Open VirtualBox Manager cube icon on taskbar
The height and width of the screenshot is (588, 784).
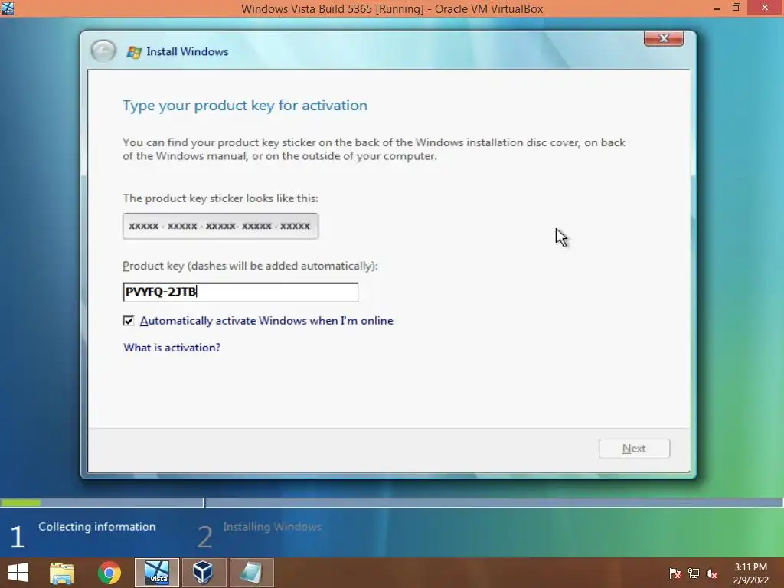point(204,573)
